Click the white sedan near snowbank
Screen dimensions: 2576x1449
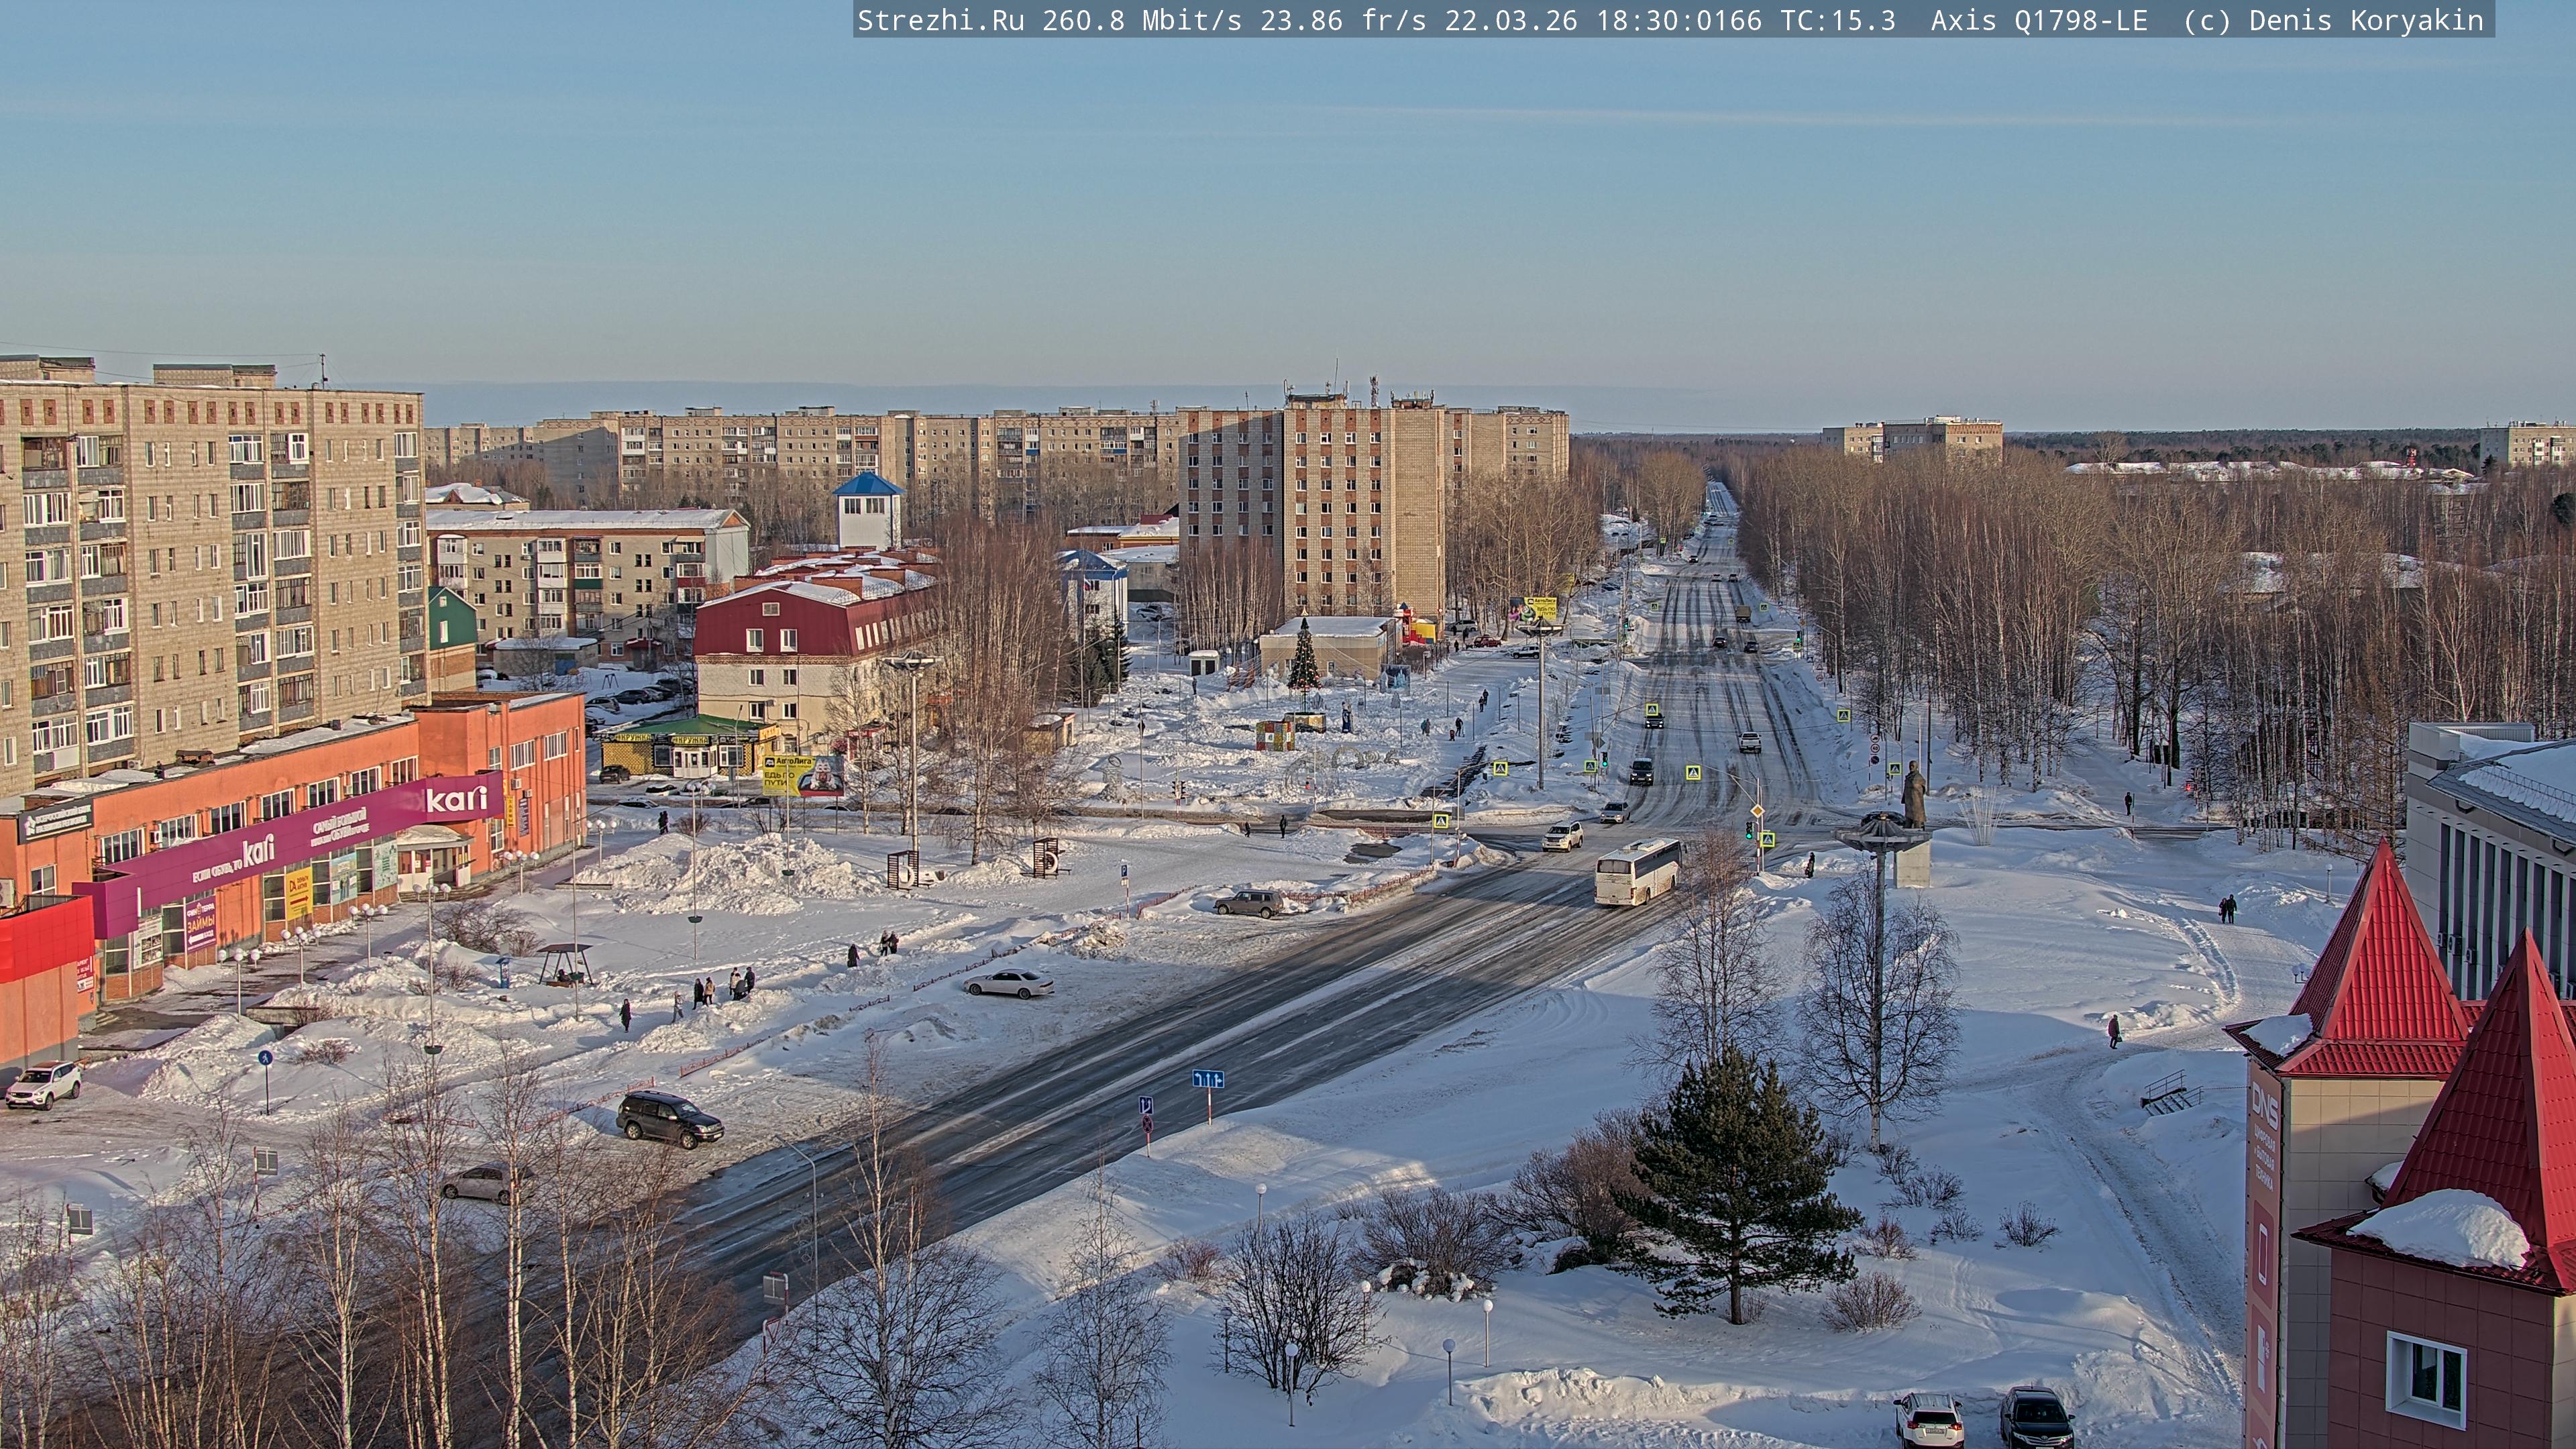click(1008, 984)
